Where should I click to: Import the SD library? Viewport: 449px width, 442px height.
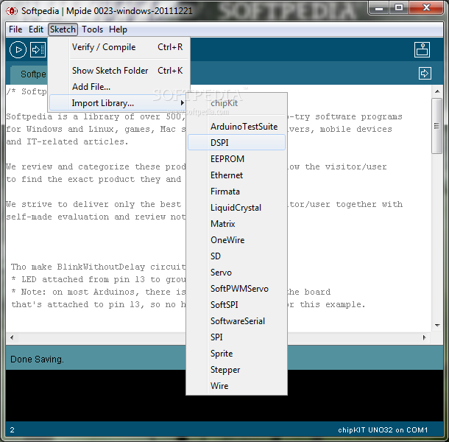click(x=236, y=256)
